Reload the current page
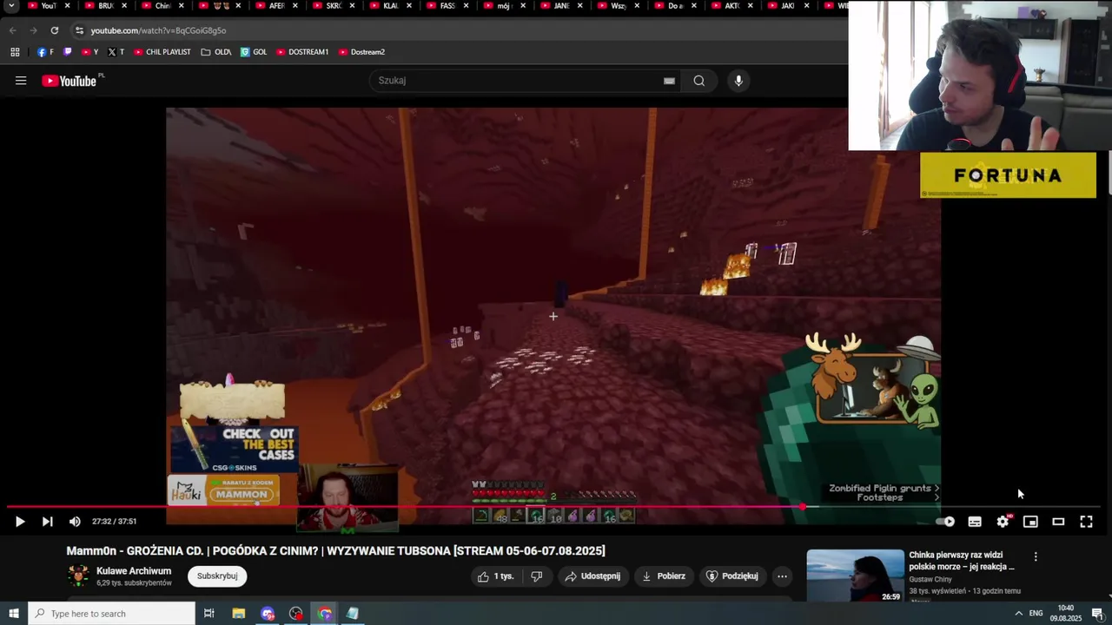This screenshot has height=625, width=1112. [55, 30]
